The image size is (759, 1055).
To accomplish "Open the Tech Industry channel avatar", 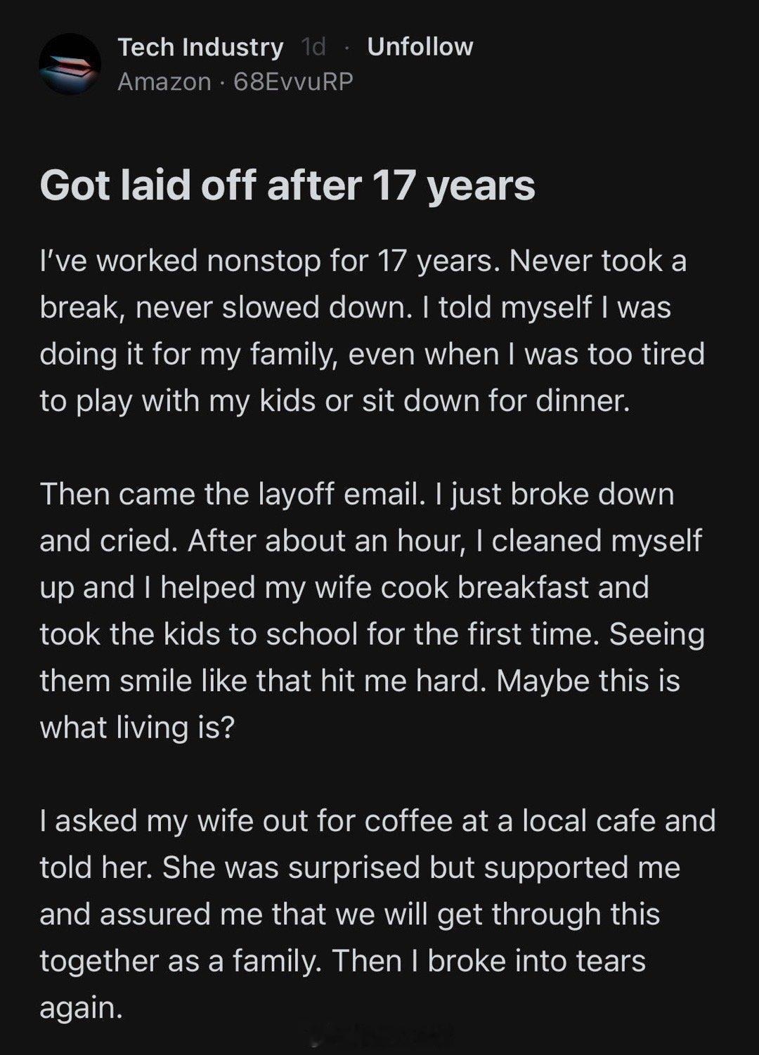I will point(70,64).
